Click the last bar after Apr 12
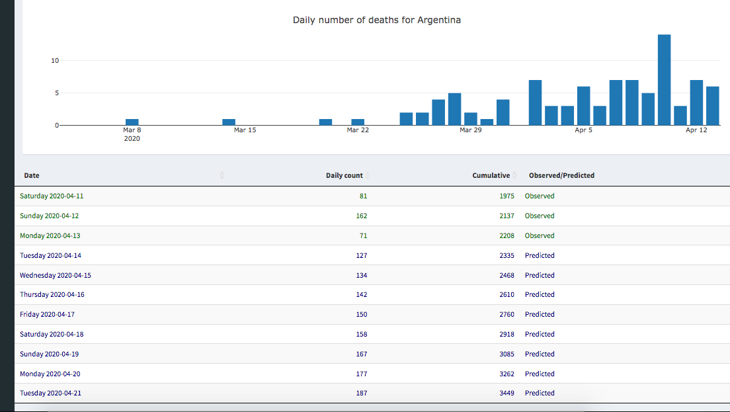The height and width of the screenshot is (412, 730). coord(712,106)
